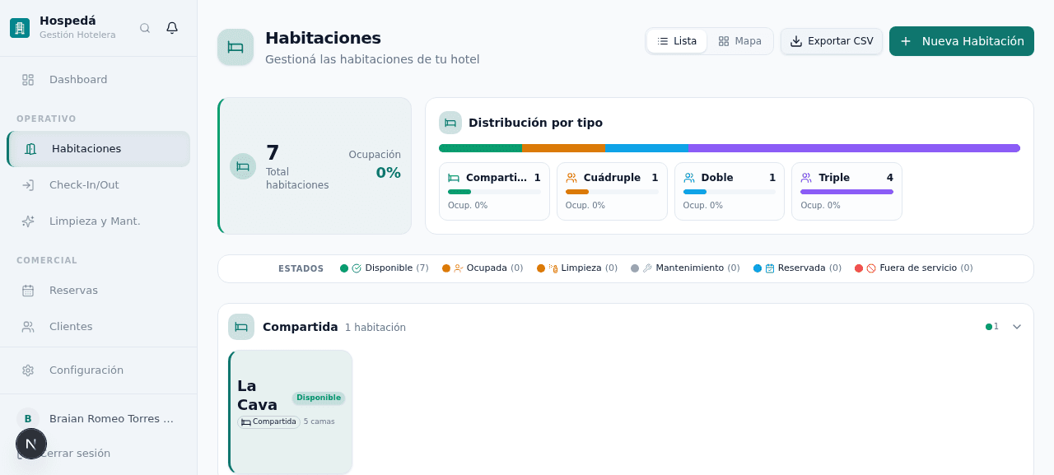Click the bed icon in total habitaciones card
The width and height of the screenshot is (1054, 475).
(x=243, y=166)
